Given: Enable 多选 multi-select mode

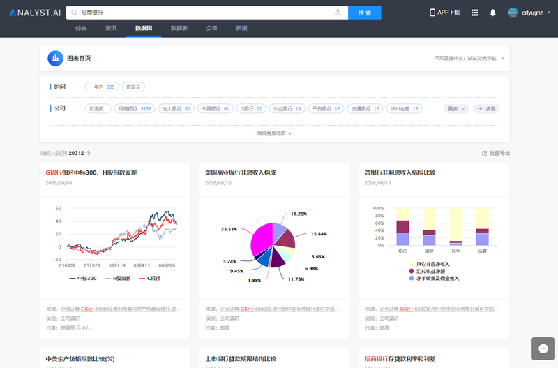Looking at the screenshot, I should [486, 109].
